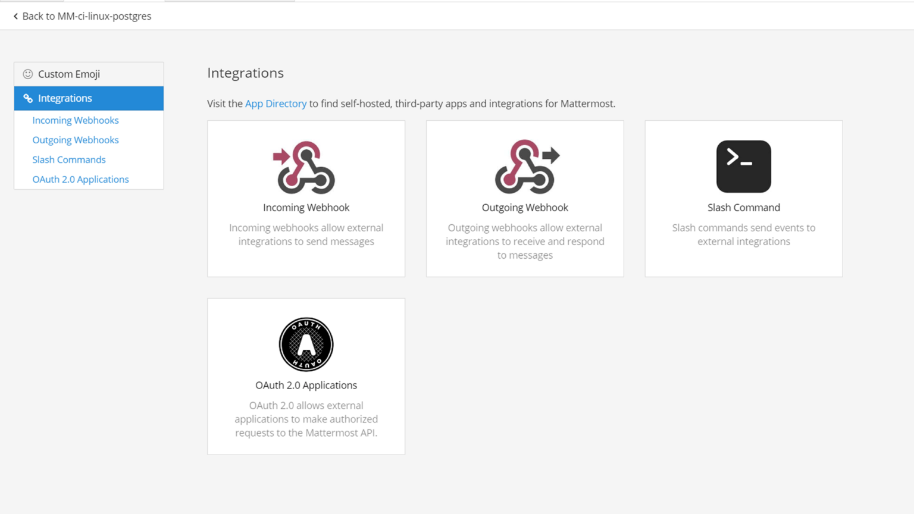Image resolution: width=914 pixels, height=514 pixels.
Task: Click the Integrations link icon in sidebar
Action: [28, 99]
